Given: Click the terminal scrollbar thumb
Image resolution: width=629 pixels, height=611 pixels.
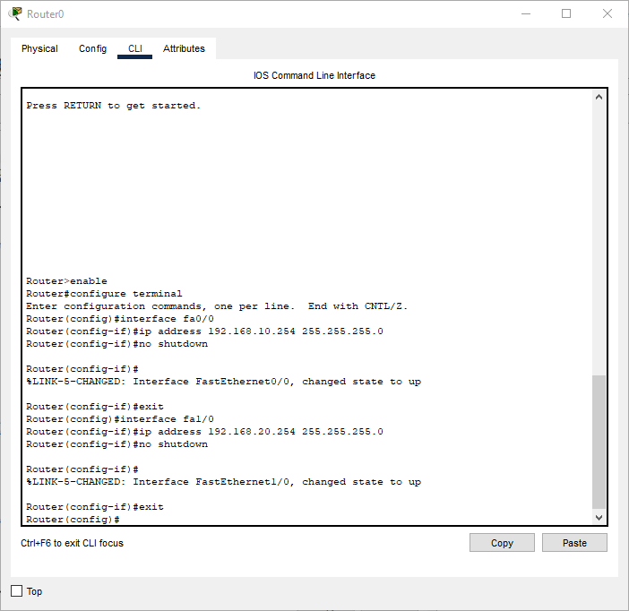Looking at the screenshot, I should click(599, 442).
